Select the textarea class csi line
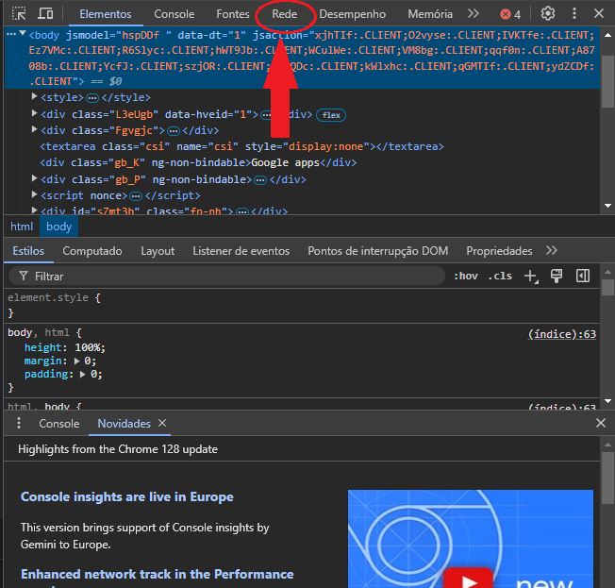 241,147
